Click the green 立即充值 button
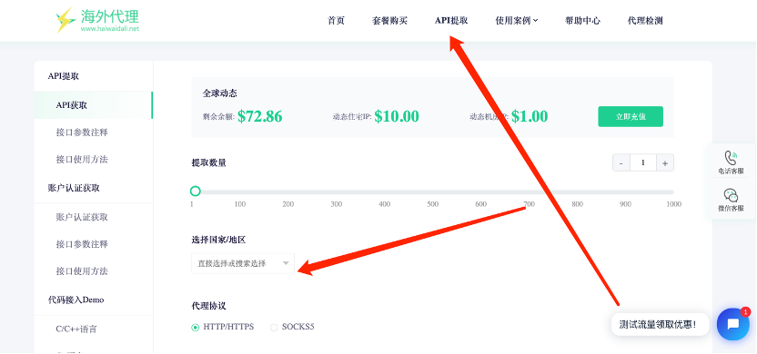757x354 pixels. tap(631, 116)
